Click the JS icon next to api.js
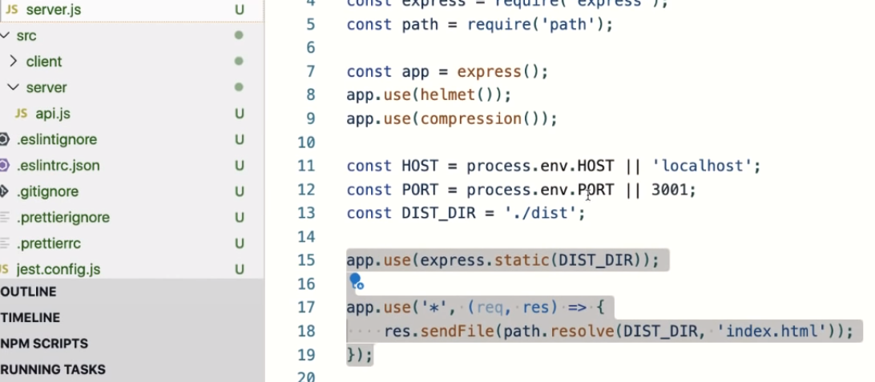This screenshot has width=875, height=382. click(22, 114)
